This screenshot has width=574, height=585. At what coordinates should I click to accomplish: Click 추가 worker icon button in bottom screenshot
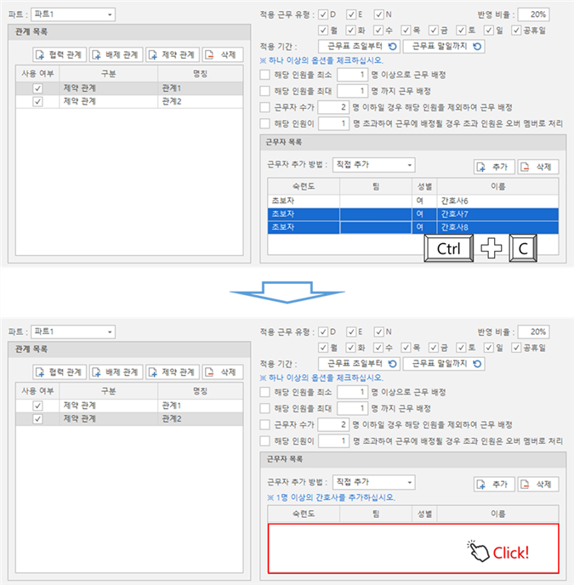[494, 485]
